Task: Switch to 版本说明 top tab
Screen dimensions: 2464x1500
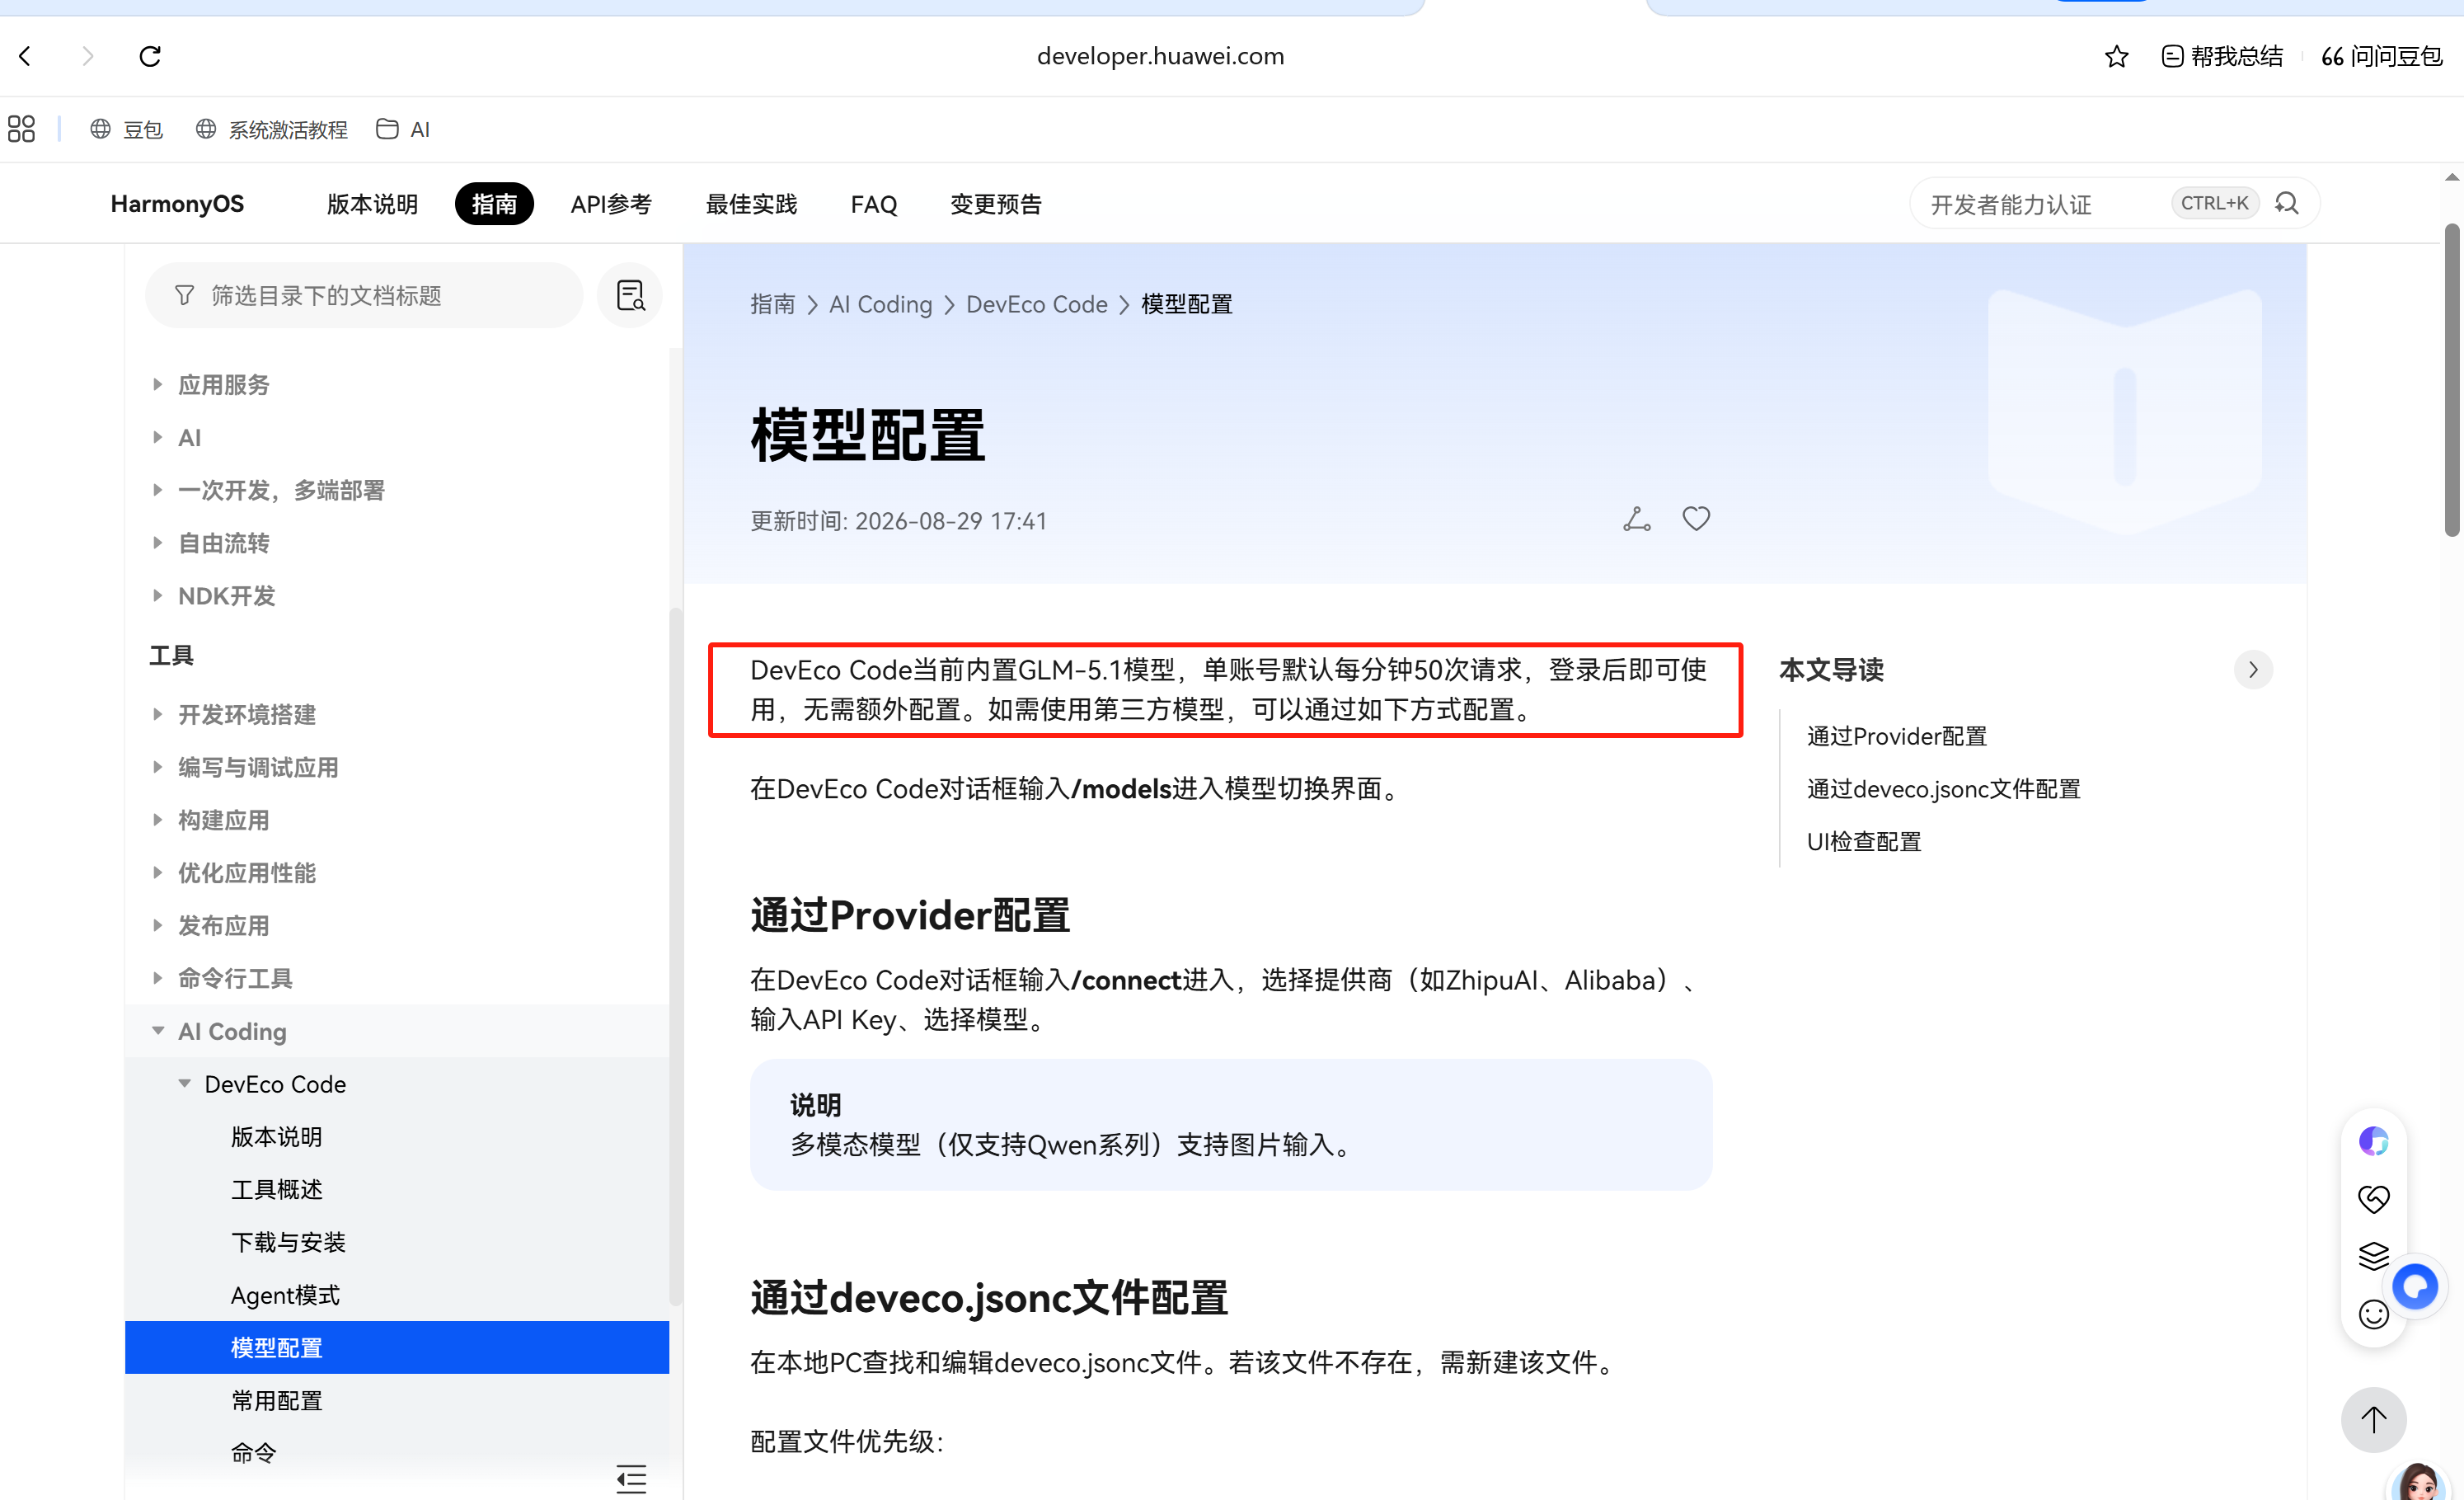Action: tap(372, 204)
